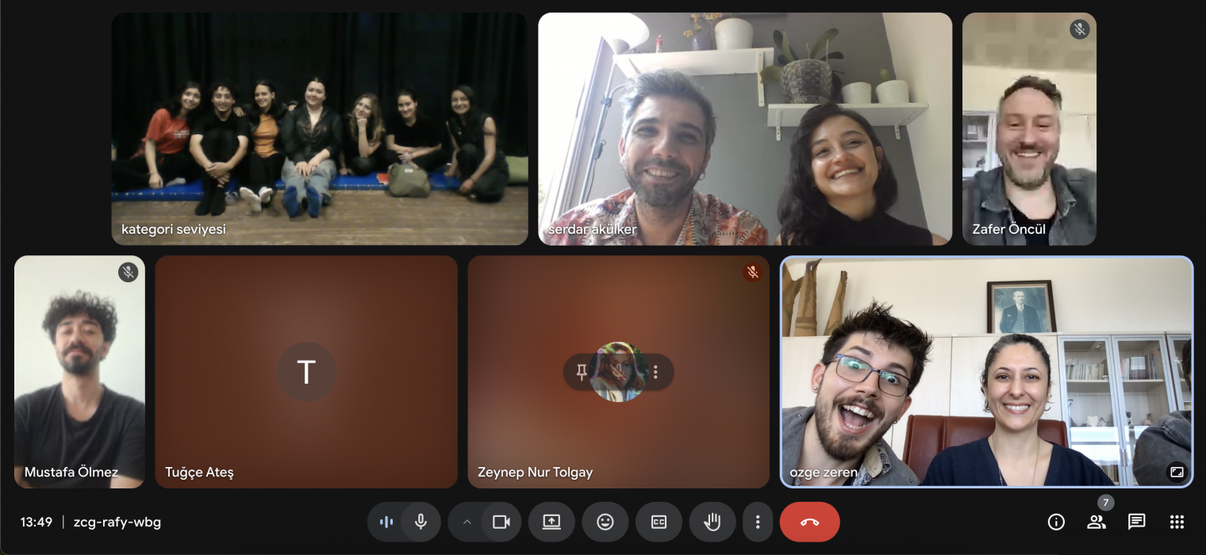Viewport: 1206px width, 555px height.
Task: Click the participant count badge '7'
Action: pyautogui.click(x=1106, y=503)
